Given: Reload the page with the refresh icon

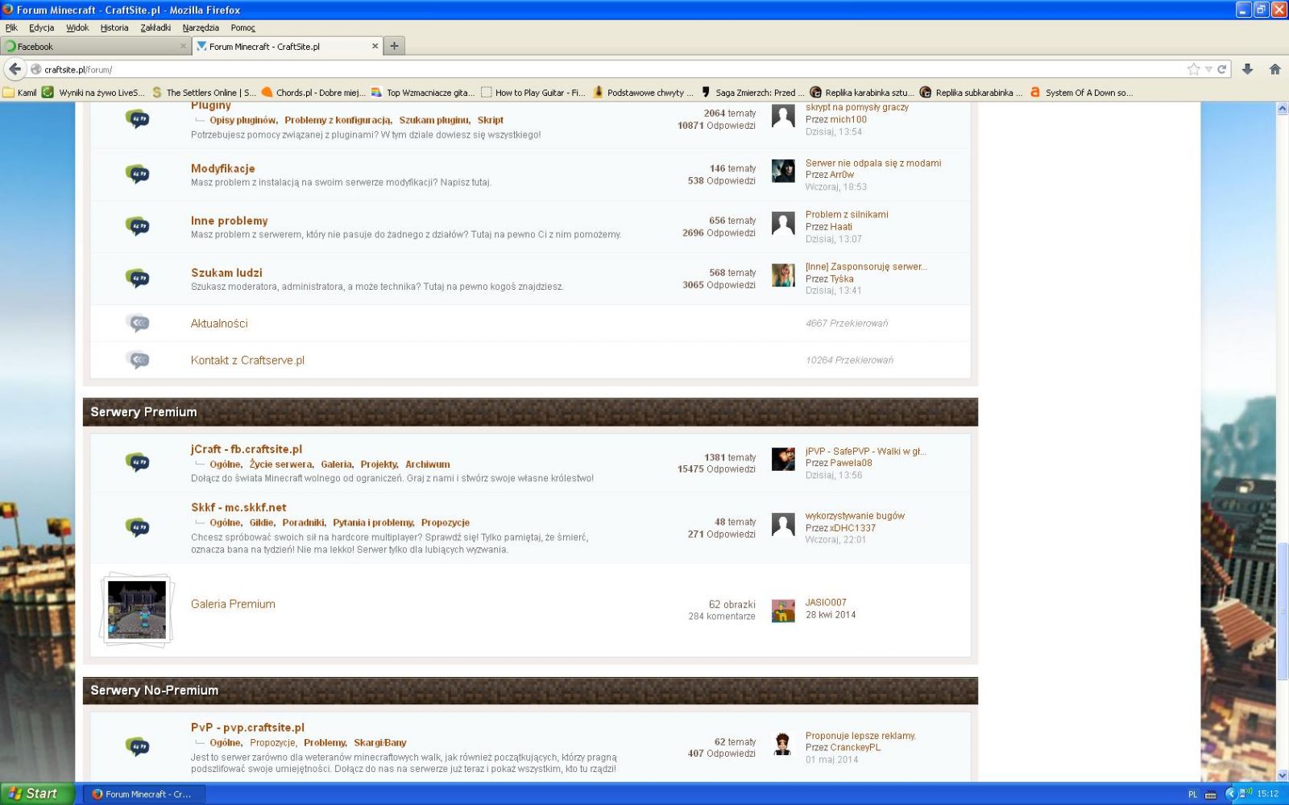Looking at the screenshot, I should point(1222,69).
